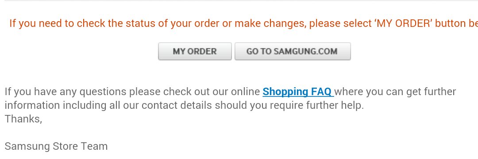Click the 'Thanks,' closing line
This screenshot has height=159, width=478.
(23, 119)
